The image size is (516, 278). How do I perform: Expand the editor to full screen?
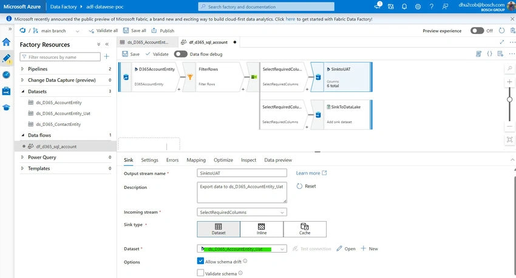(502, 42)
